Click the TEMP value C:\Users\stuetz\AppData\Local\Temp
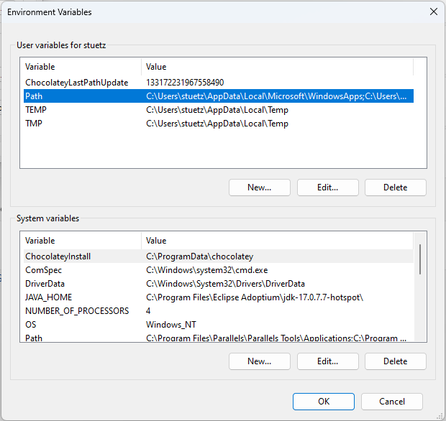446x421 pixels. pos(217,110)
